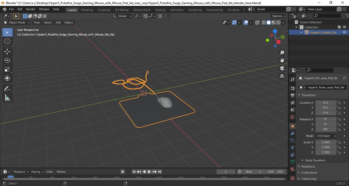Screen dimensions: 349x186
Task: Open the XYZ Euler rotation mode dropdown
Action: [326, 136]
